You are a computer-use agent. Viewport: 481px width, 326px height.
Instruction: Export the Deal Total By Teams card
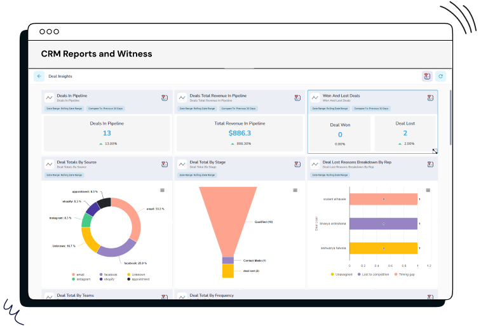tap(165, 297)
